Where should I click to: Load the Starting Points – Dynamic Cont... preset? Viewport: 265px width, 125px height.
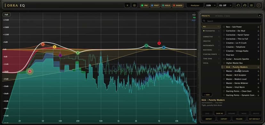tap(241, 95)
